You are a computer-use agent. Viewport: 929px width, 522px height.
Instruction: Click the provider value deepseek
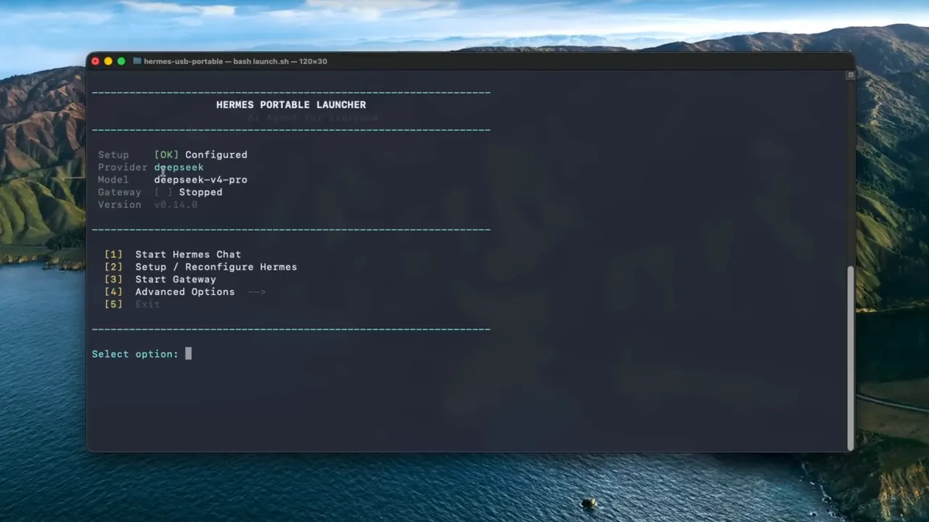179,167
